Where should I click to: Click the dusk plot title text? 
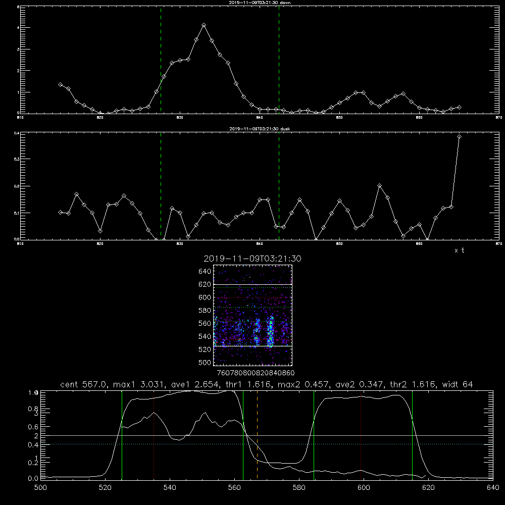pos(260,129)
